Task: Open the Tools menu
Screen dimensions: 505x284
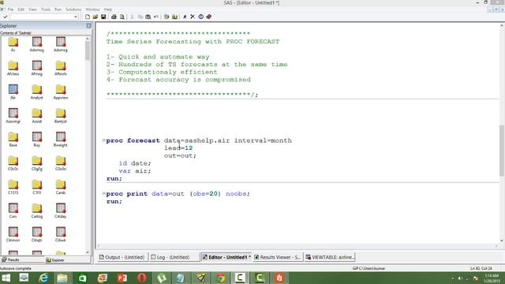Action: 46,9
